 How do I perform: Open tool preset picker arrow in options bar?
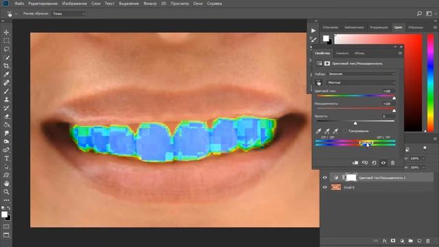pos(16,14)
